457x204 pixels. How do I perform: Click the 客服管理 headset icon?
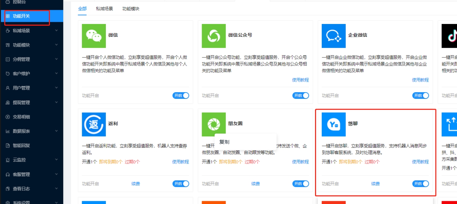8,174
